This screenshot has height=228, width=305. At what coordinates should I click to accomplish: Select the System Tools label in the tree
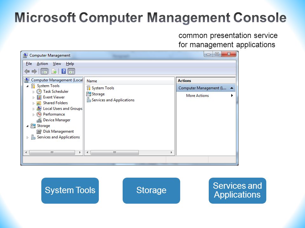point(48,86)
